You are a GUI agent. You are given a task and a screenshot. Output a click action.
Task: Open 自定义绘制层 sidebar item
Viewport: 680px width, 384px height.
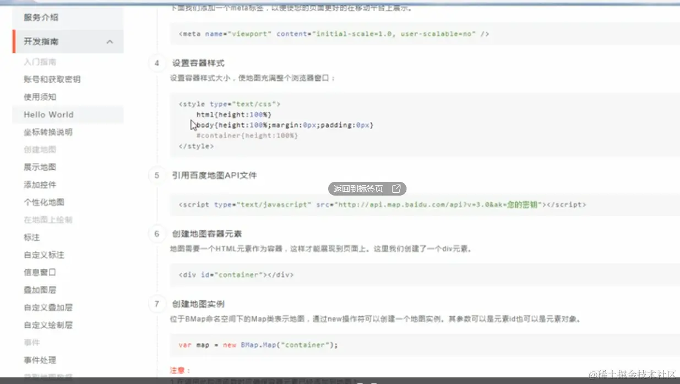pyautogui.click(x=48, y=325)
